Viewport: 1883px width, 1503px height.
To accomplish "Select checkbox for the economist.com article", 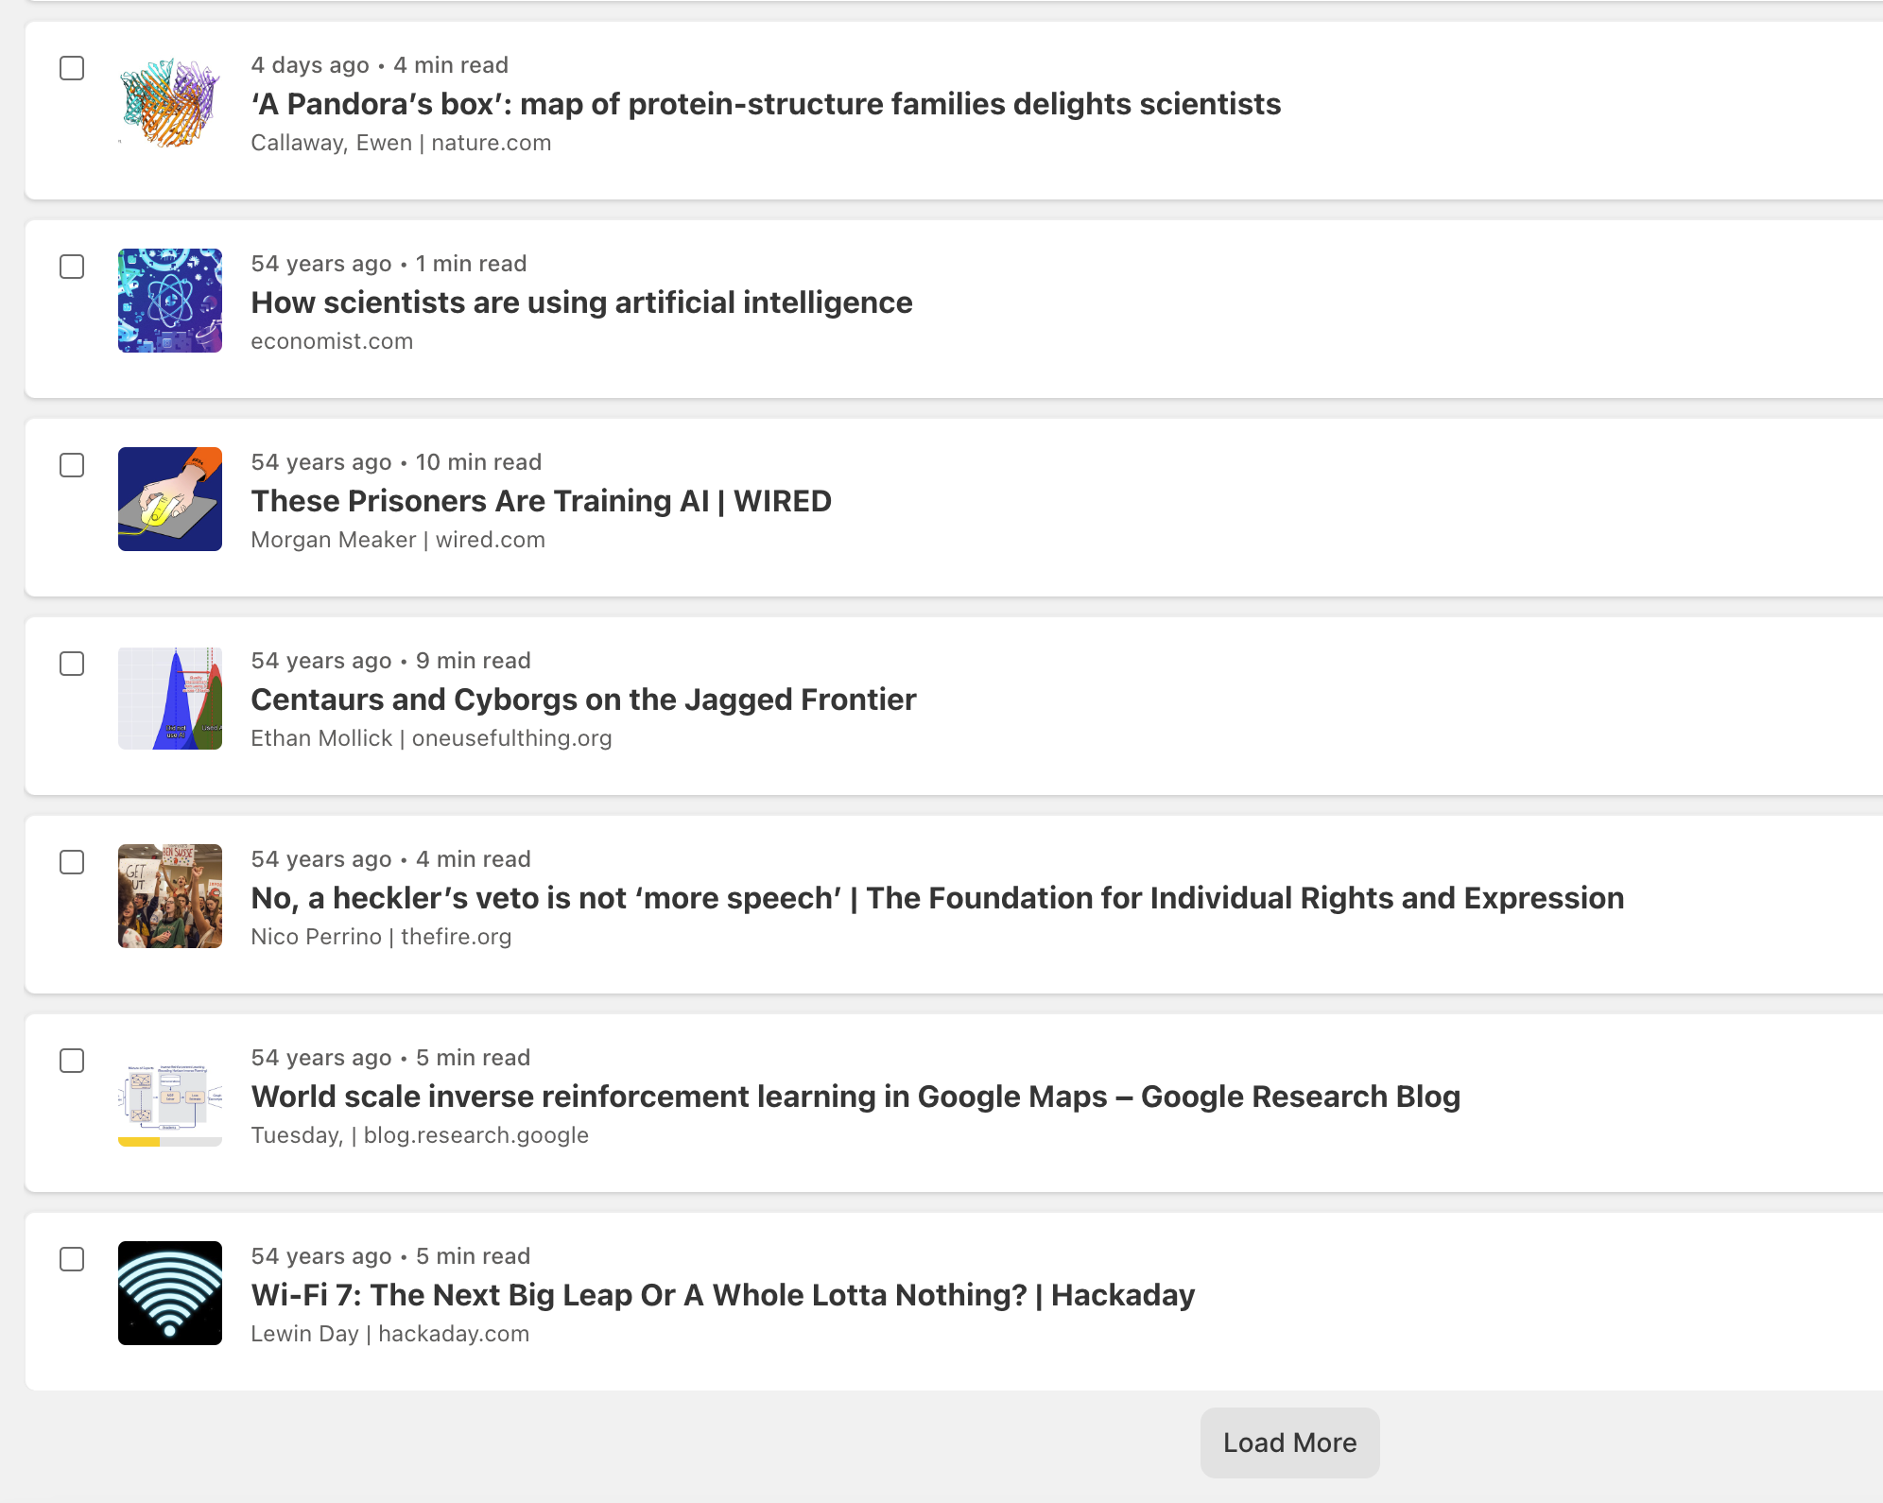I will [x=72, y=267].
